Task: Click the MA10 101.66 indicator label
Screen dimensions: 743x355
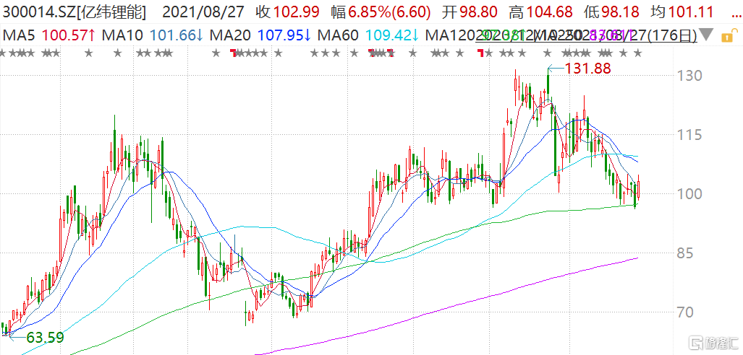Action: (x=153, y=35)
